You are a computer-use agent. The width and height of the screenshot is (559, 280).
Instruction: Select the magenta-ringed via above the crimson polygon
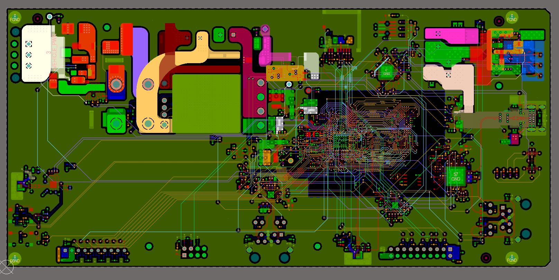265,29
